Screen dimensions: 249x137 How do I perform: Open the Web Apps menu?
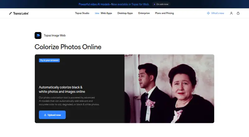[x=106, y=13]
